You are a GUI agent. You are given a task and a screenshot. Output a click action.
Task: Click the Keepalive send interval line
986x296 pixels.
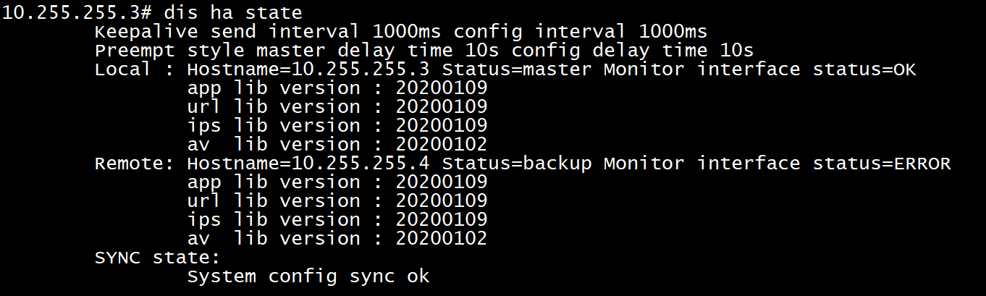[400, 32]
